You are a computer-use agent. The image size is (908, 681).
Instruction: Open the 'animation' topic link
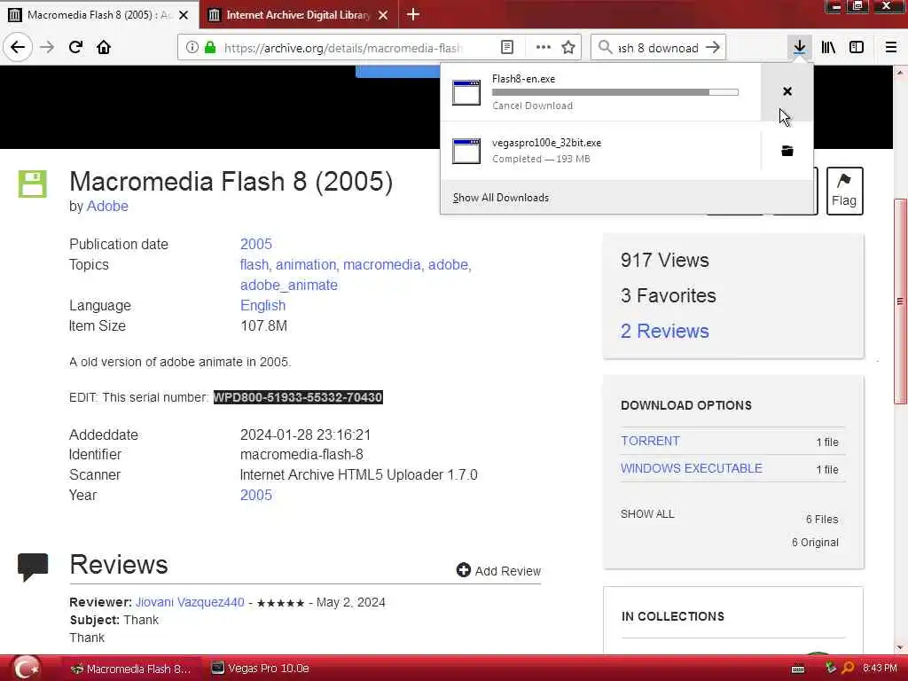(x=306, y=264)
